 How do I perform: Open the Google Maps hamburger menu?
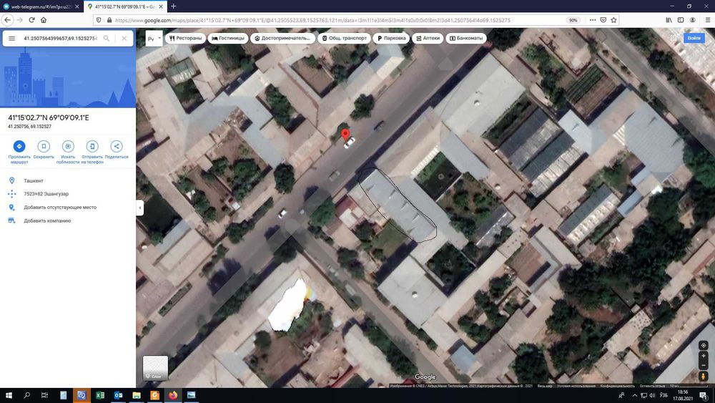coord(12,39)
